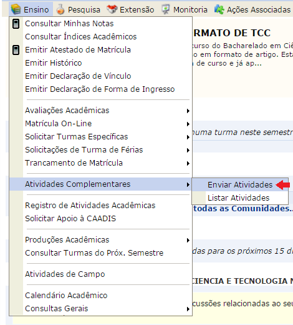The height and width of the screenshot is (325, 293).
Task: Expand Trancamento de Matrícula submenu arrow
Action: coord(188,163)
